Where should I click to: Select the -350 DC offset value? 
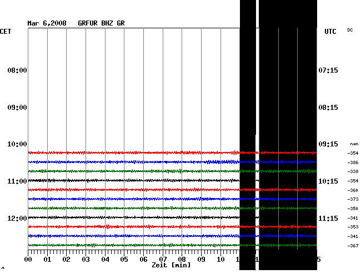pos(353,209)
